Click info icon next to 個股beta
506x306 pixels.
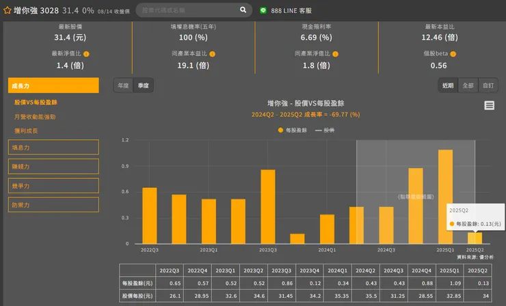(x=453, y=54)
